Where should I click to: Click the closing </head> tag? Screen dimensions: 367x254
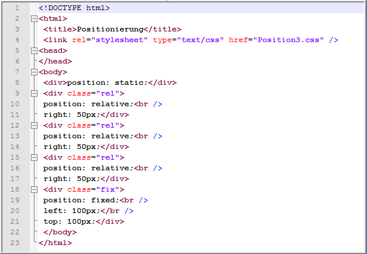[x=55, y=61]
